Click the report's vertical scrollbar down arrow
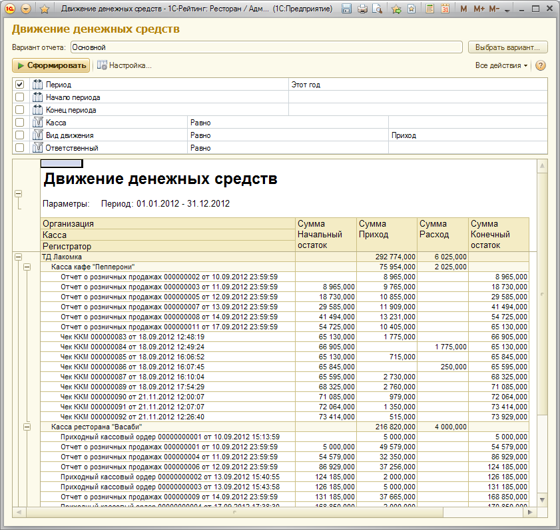The width and height of the screenshot is (560, 530). [542, 499]
